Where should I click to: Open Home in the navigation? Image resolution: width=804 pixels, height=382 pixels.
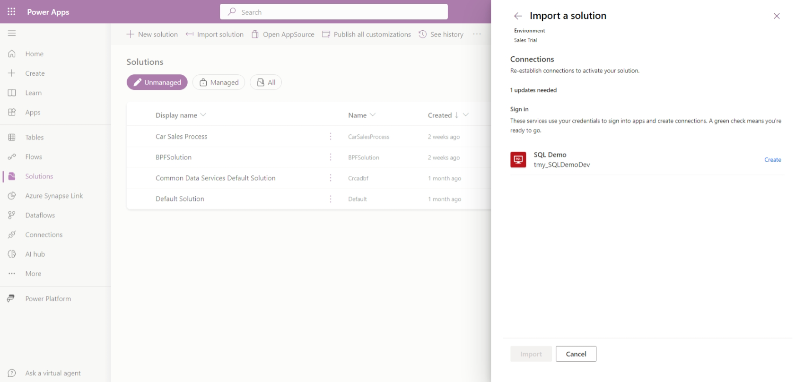point(35,54)
